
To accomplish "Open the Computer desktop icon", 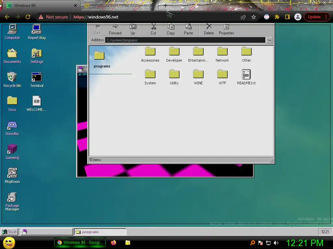I will [12, 32].
